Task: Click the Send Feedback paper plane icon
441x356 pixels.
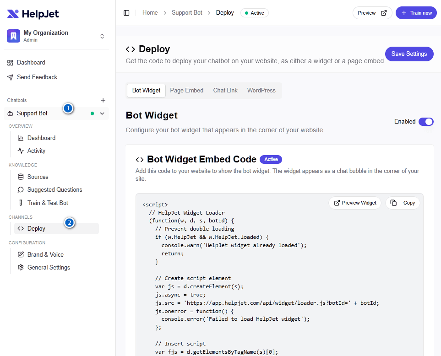Action: [10, 77]
